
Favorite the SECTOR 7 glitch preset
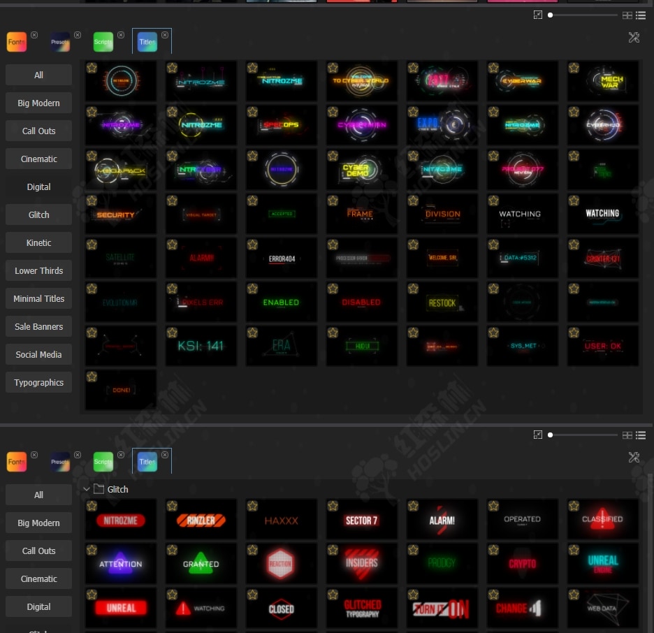click(x=333, y=506)
